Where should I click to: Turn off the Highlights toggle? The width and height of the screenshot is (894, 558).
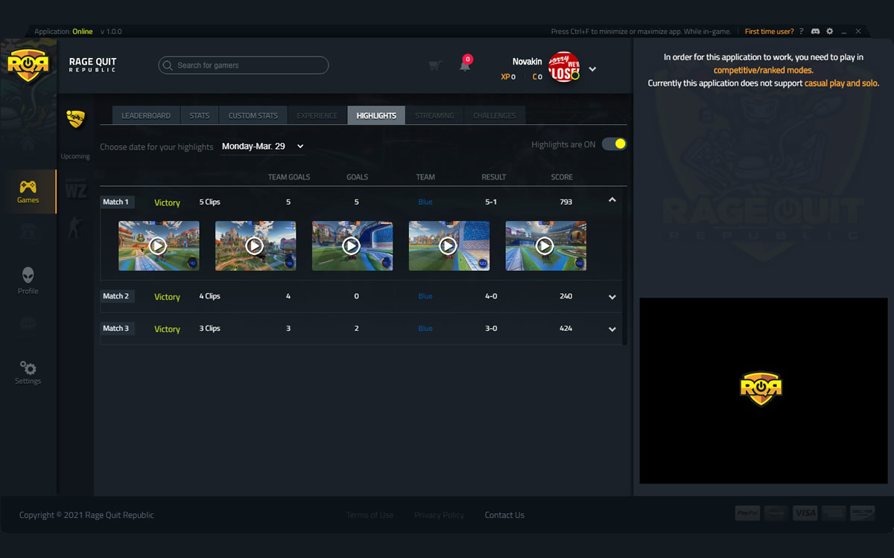(x=614, y=143)
